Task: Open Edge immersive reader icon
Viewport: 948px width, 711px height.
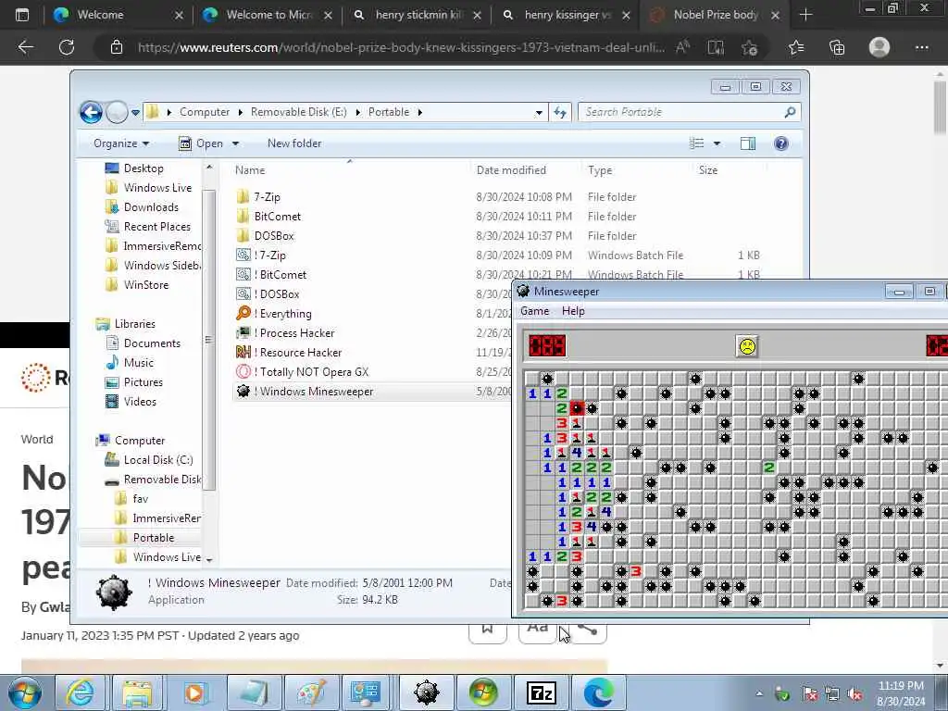Action: (x=716, y=47)
